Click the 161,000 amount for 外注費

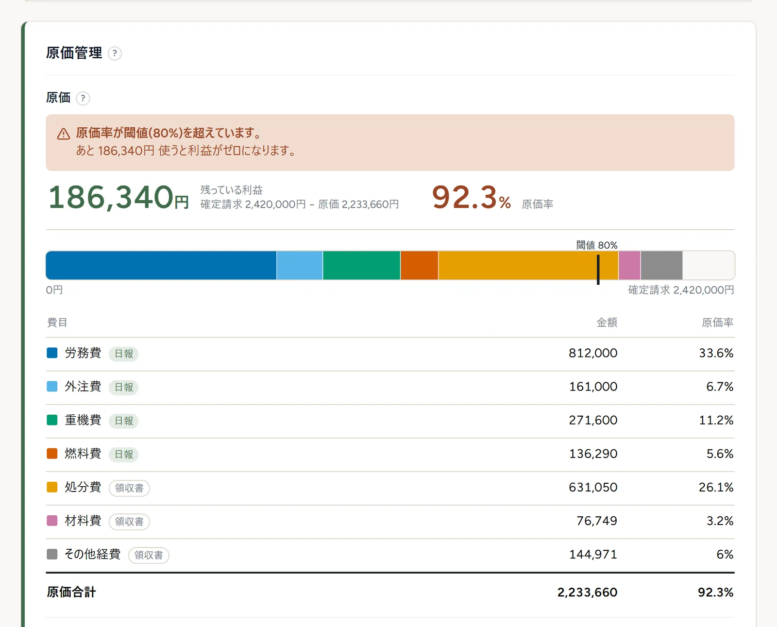point(593,387)
